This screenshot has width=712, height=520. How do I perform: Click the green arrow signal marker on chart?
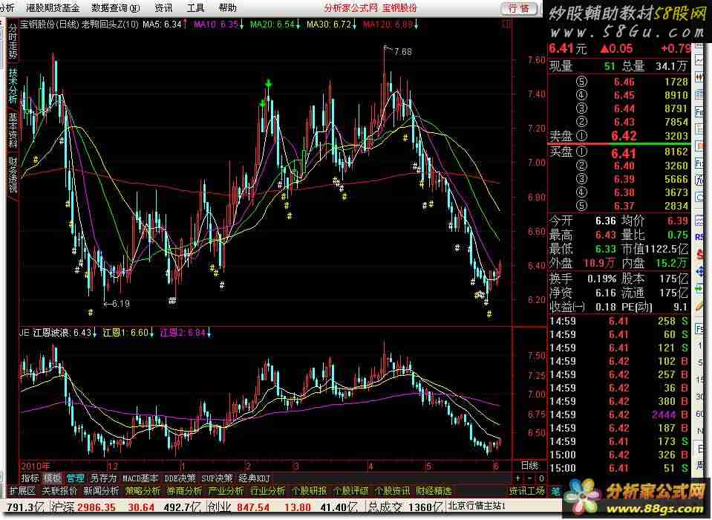click(268, 85)
